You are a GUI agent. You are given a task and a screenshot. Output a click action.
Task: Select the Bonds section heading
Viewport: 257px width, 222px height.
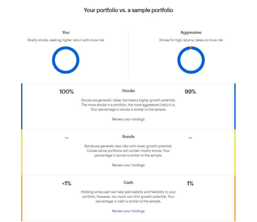pos(128,137)
